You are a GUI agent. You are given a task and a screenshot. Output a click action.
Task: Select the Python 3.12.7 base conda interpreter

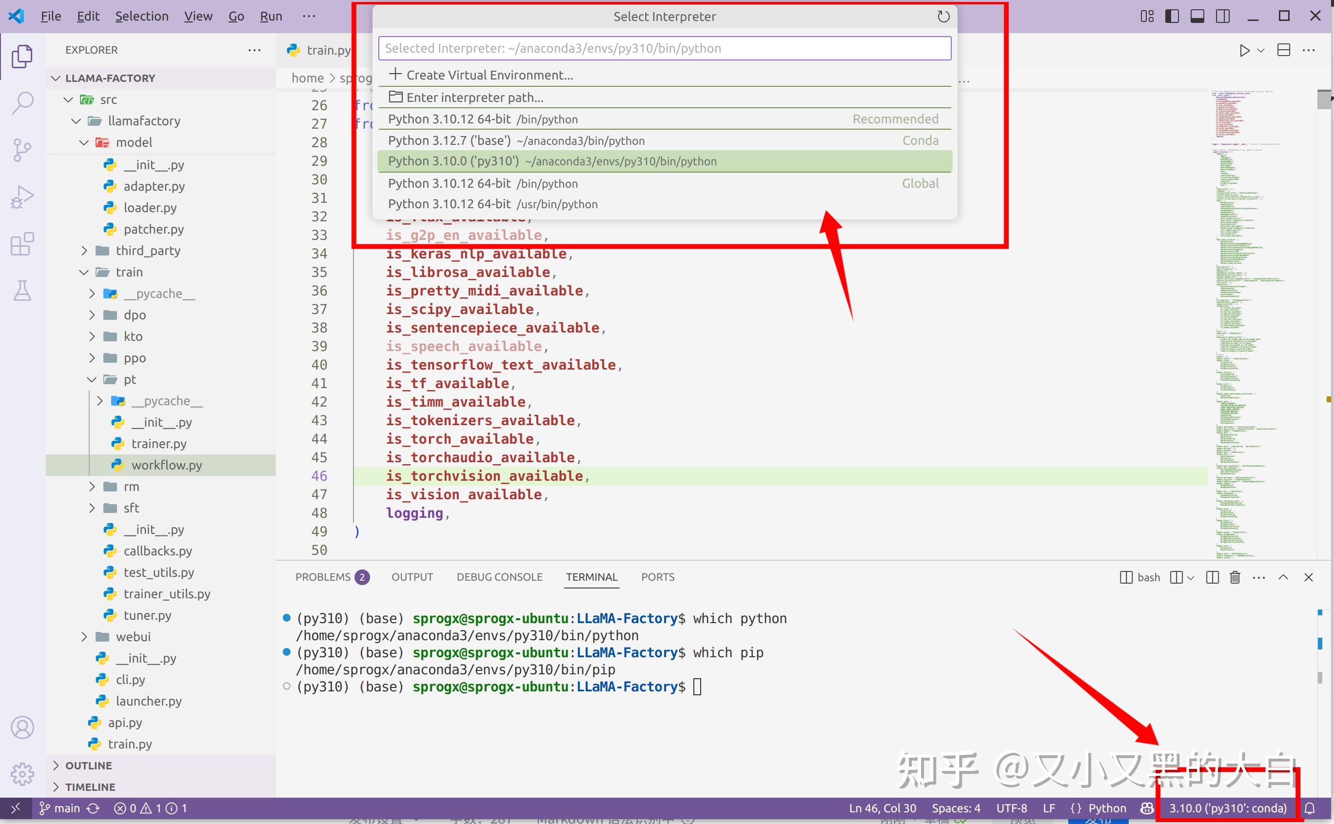516,140
